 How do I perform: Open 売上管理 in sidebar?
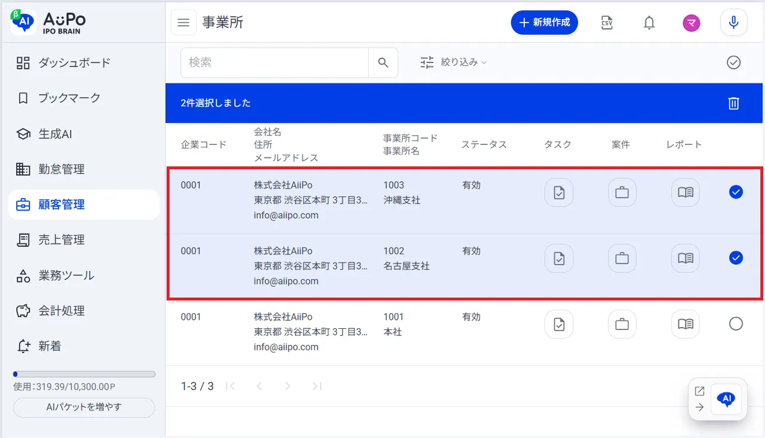[x=84, y=240]
